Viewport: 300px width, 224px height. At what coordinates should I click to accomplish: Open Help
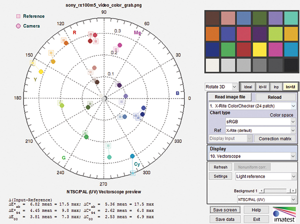(256, 210)
